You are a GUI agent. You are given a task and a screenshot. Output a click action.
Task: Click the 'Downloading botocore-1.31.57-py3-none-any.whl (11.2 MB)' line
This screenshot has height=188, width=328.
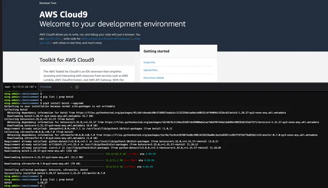44,157
